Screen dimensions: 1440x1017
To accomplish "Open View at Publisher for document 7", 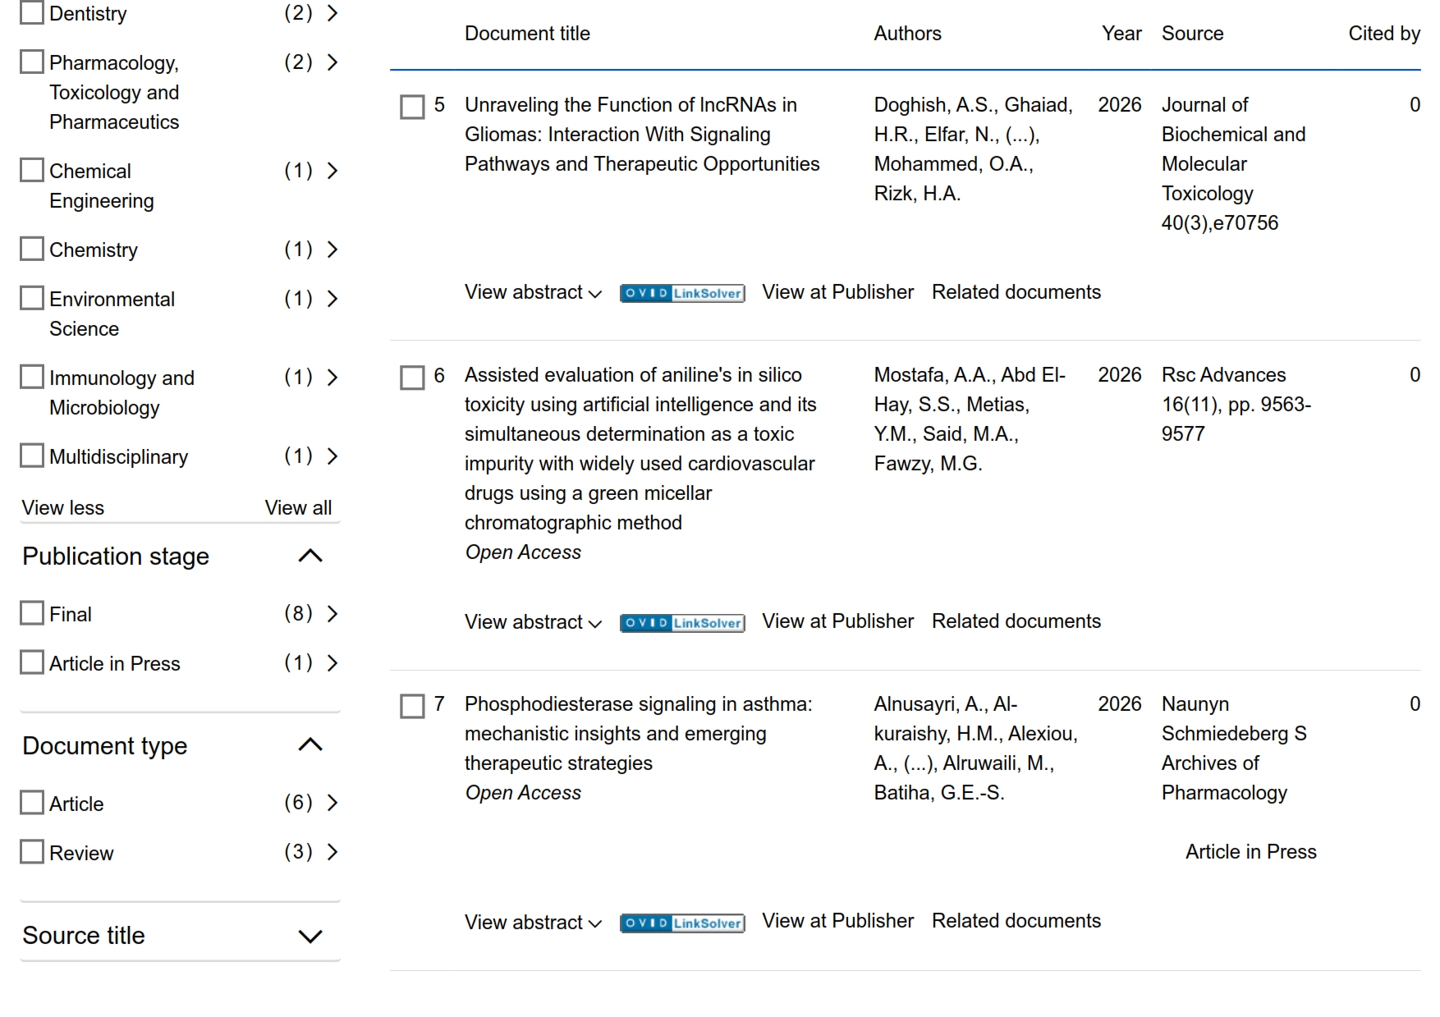I will (837, 921).
